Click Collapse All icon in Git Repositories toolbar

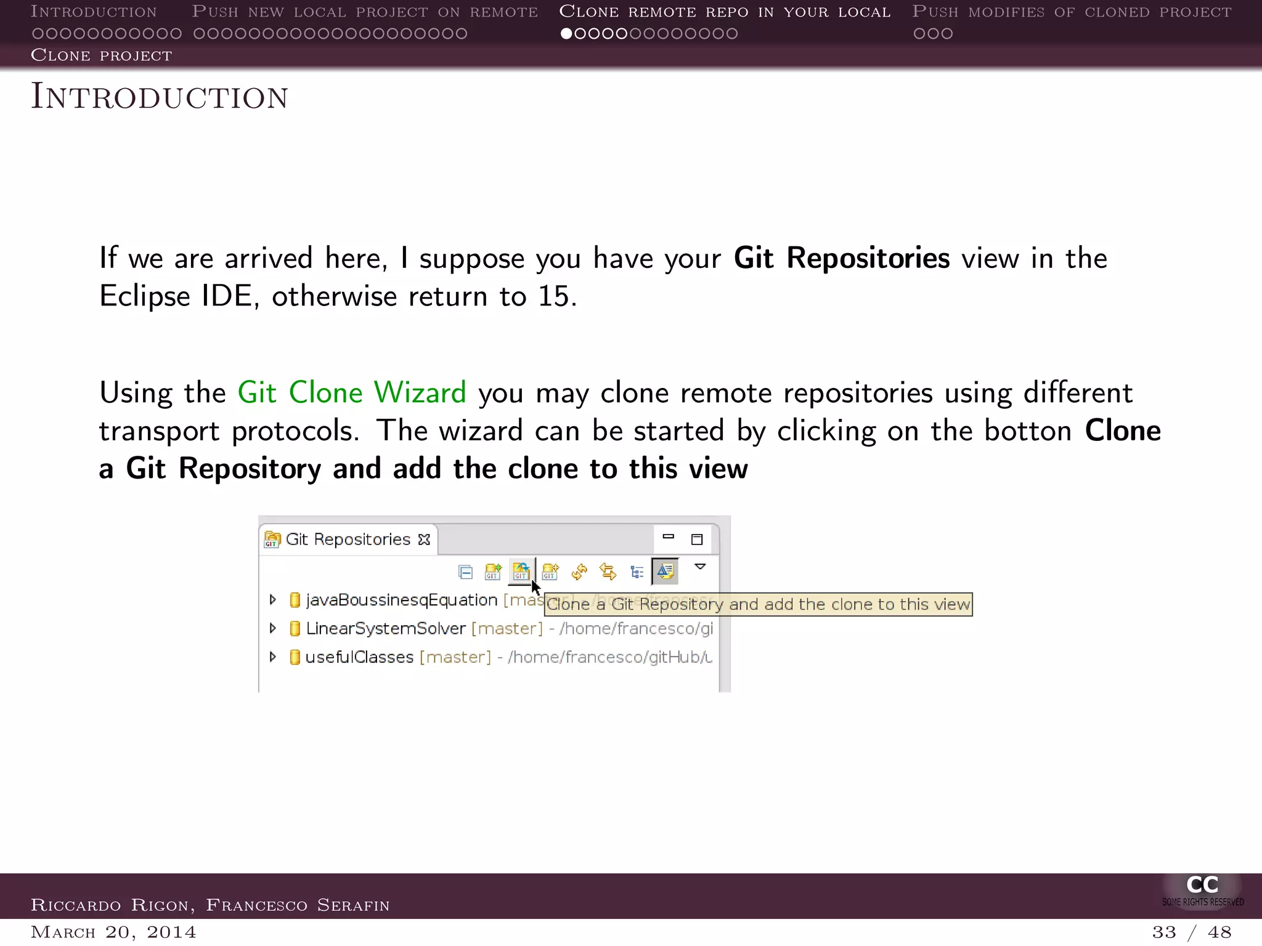(466, 572)
